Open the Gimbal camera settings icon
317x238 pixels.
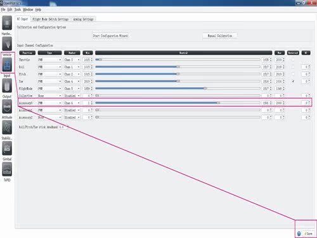(7, 148)
